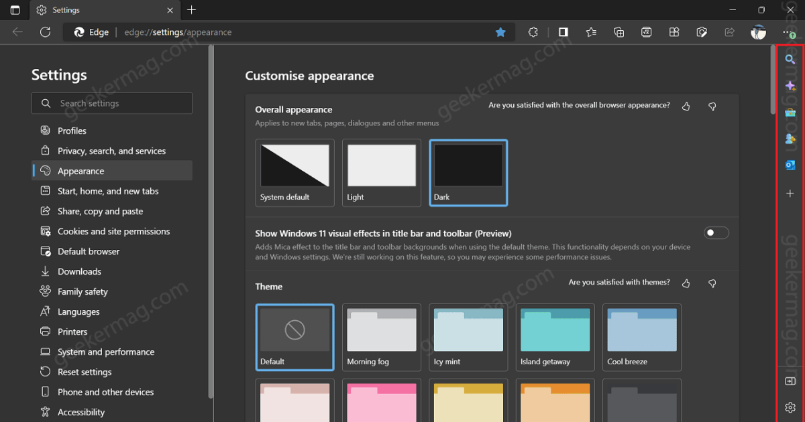Image resolution: width=805 pixels, height=422 pixels.
Task: Open the Favorites toolbar icon
Action: [591, 31]
